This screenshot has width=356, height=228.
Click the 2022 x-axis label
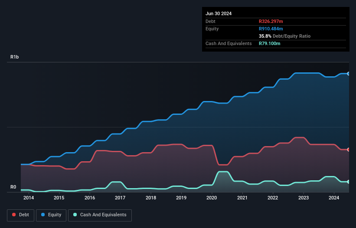(x=273, y=198)
